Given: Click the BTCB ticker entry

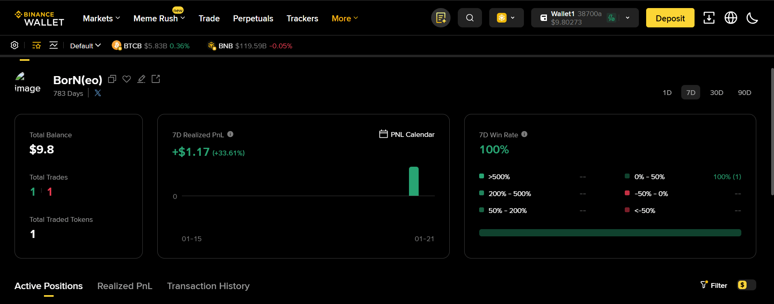Looking at the screenshot, I should pos(150,46).
